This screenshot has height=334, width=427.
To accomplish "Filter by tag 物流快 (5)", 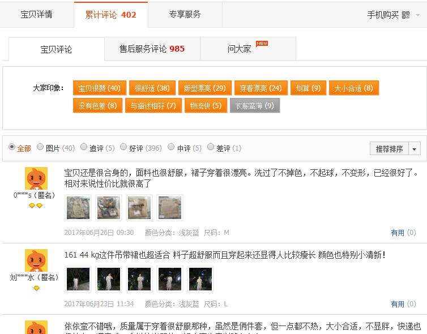I will (206, 106).
